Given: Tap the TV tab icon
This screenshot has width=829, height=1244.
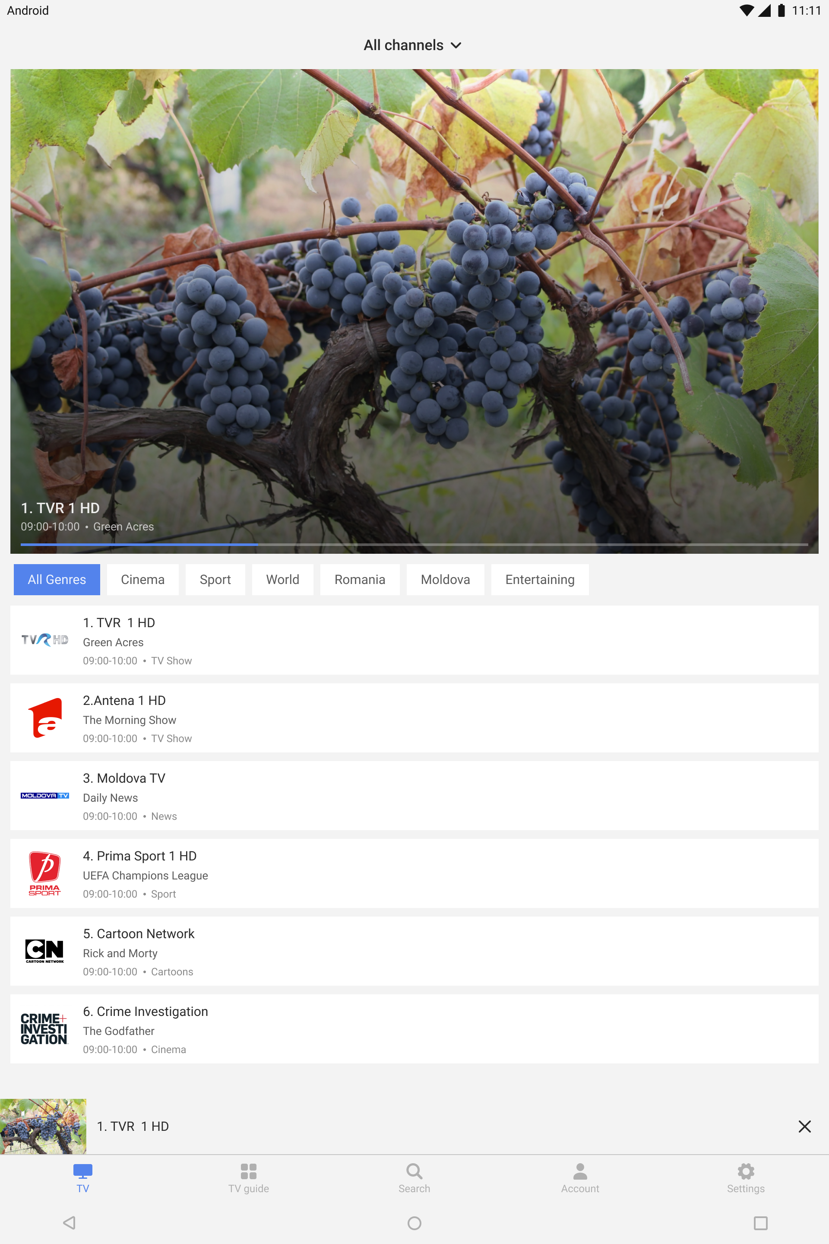Looking at the screenshot, I should pos(83,1171).
